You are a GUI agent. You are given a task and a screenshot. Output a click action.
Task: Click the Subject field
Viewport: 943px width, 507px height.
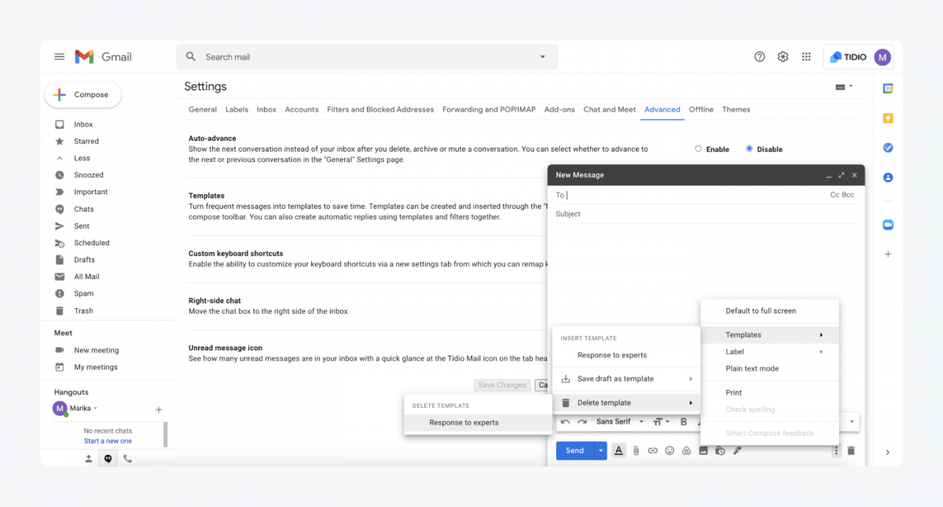[x=706, y=214]
